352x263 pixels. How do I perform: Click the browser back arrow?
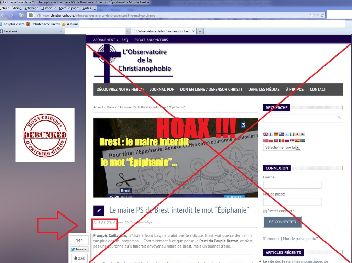3,15
